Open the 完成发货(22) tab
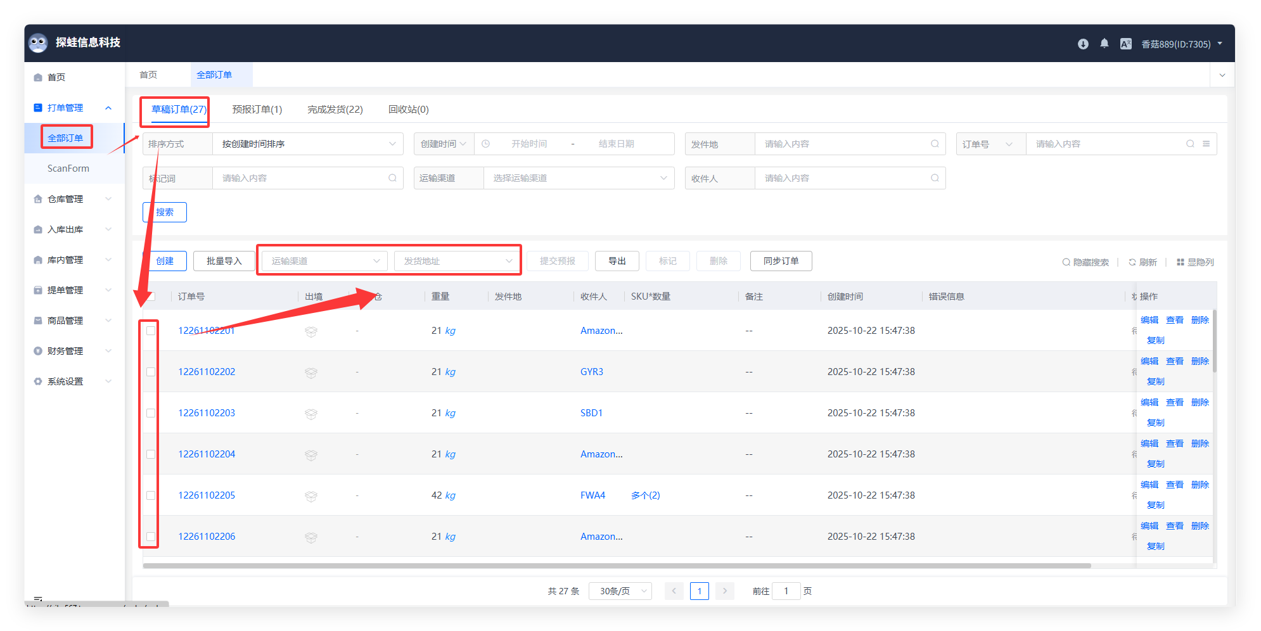The height and width of the screenshot is (631, 1261). pyautogui.click(x=335, y=110)
